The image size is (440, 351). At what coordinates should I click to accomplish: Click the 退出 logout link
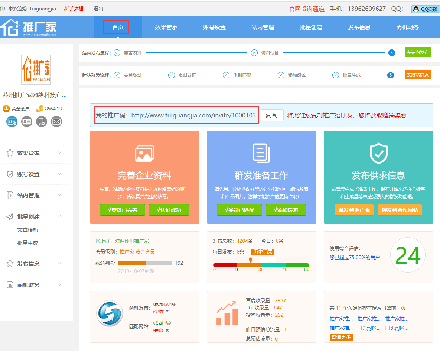pyautogui.click(x=98, y=9)
